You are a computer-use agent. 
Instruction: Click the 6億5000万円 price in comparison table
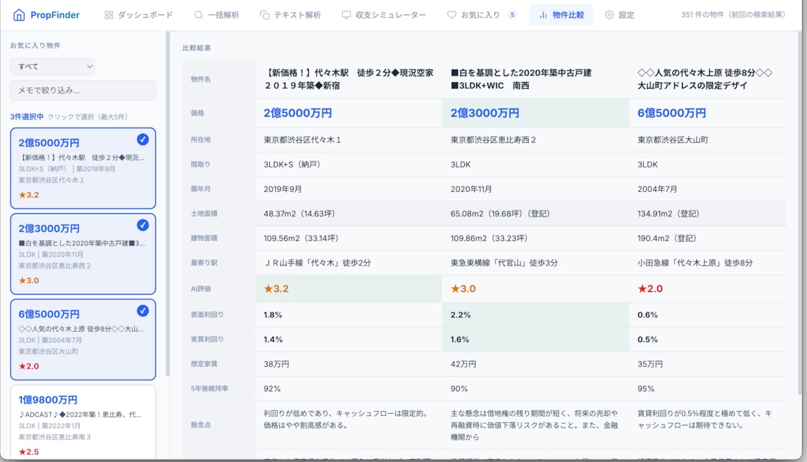click(x=672, y=113)
